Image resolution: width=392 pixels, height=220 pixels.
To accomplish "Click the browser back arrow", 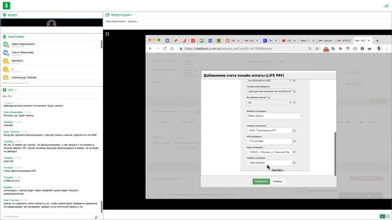I will (151, 49).
